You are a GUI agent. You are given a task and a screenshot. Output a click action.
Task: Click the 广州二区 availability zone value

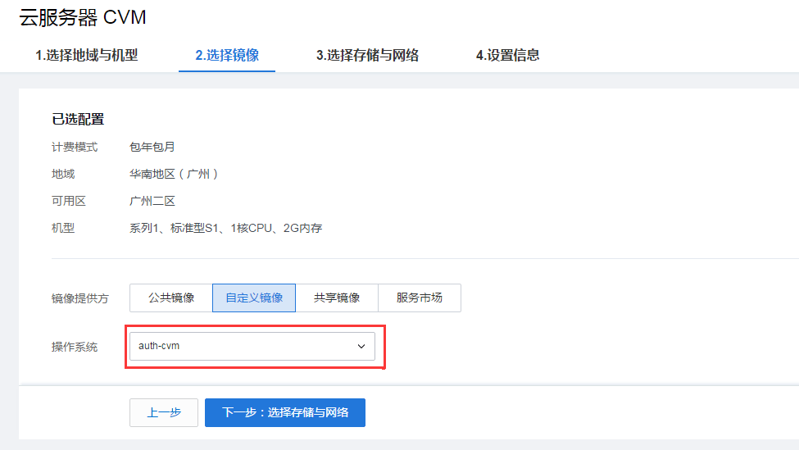coord(152,202)
